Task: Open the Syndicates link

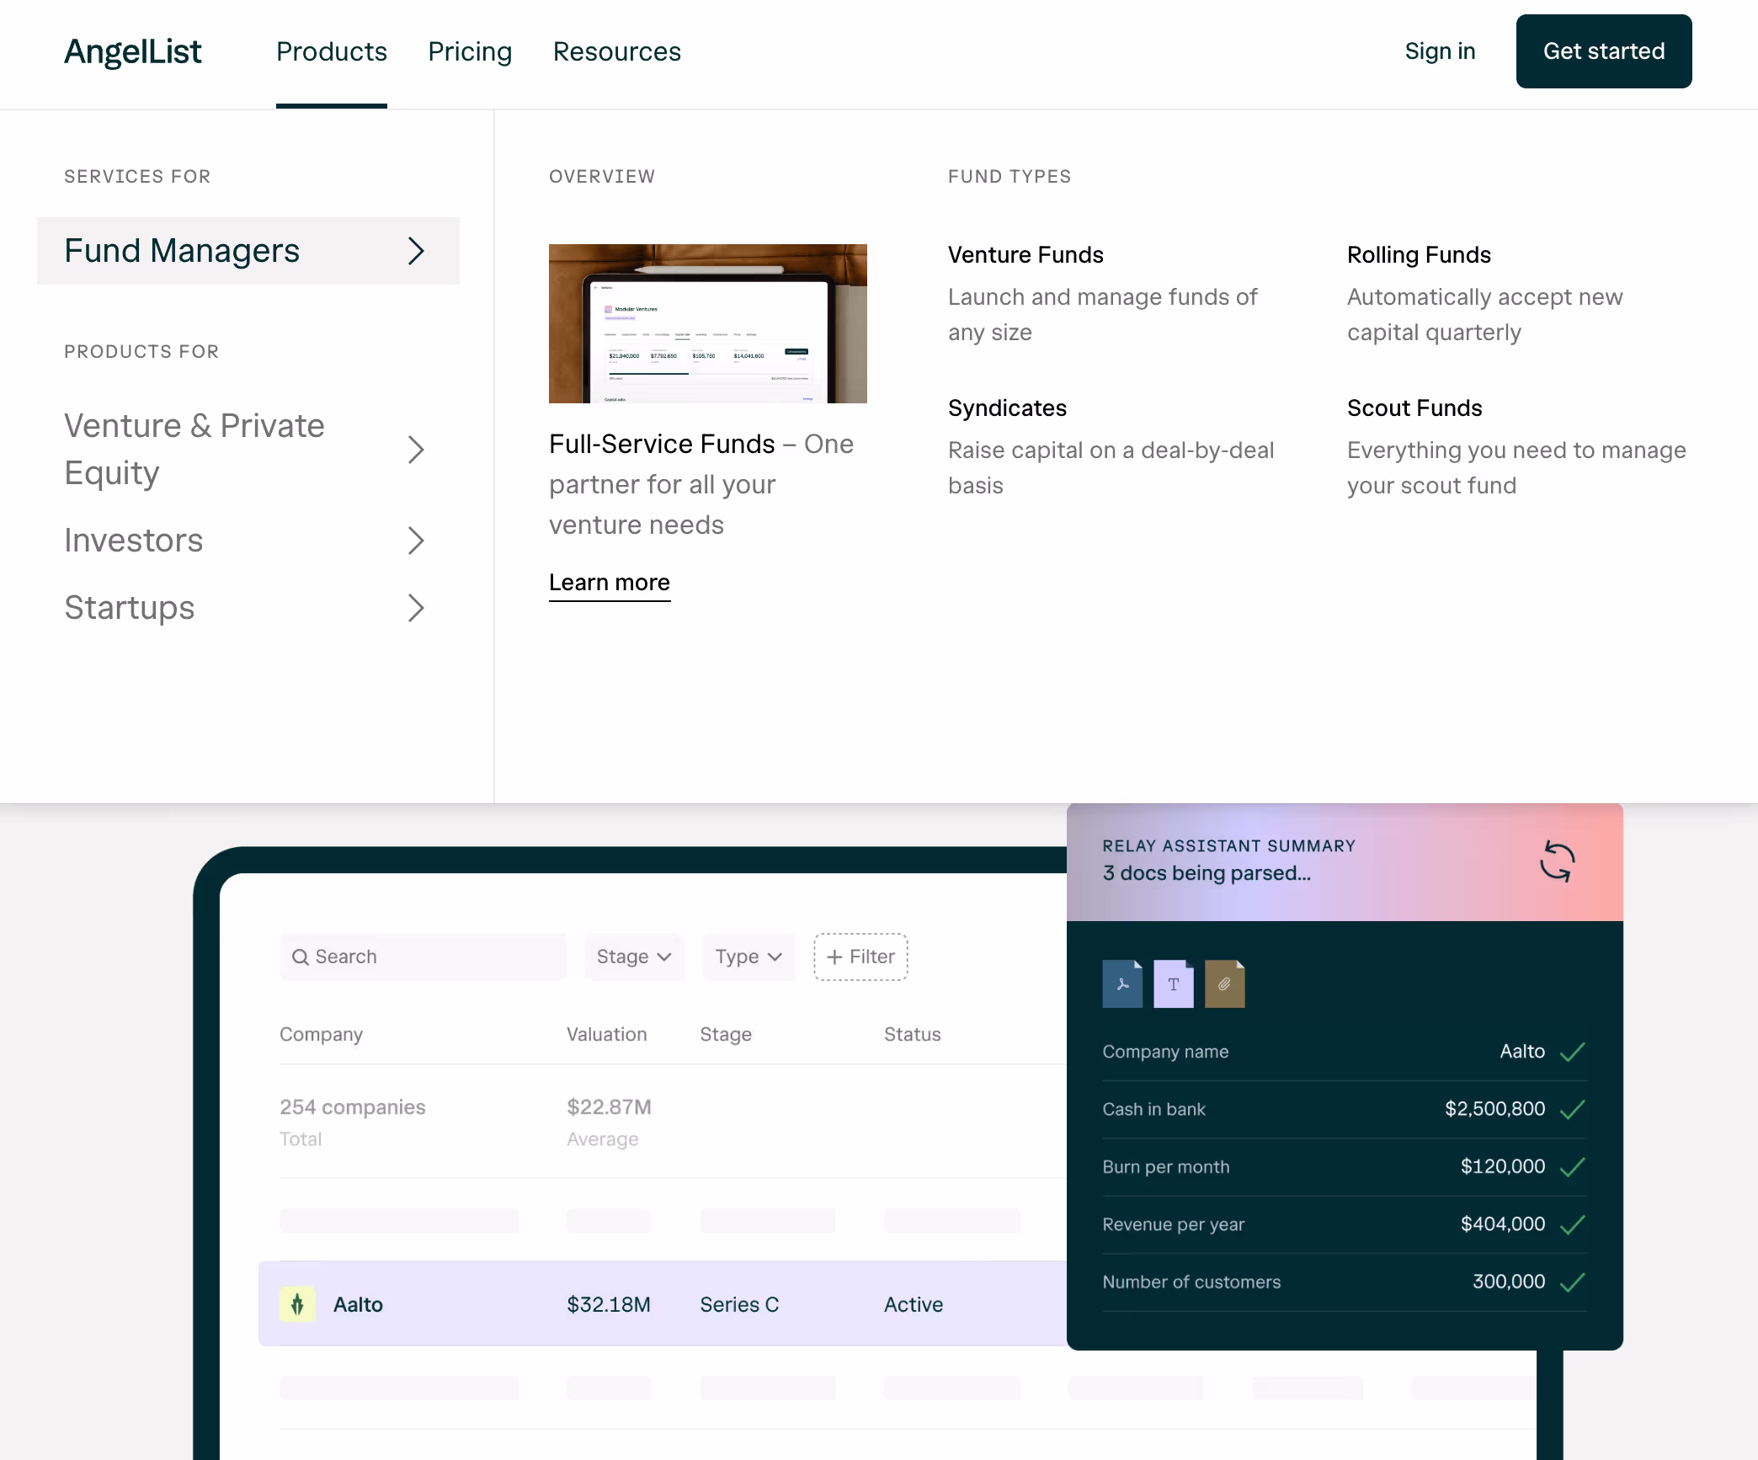Action: coord(1007,408)
